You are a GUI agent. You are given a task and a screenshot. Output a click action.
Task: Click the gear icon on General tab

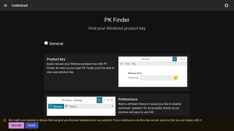point(50,106)
